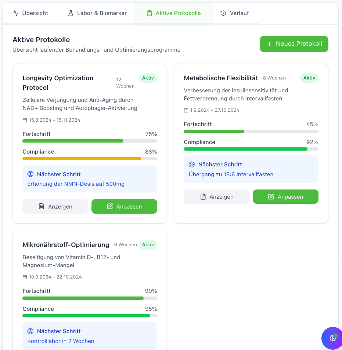Click the flask icon on the Labor tab
This screenshot has height=350, width=342.
point(71,13)
